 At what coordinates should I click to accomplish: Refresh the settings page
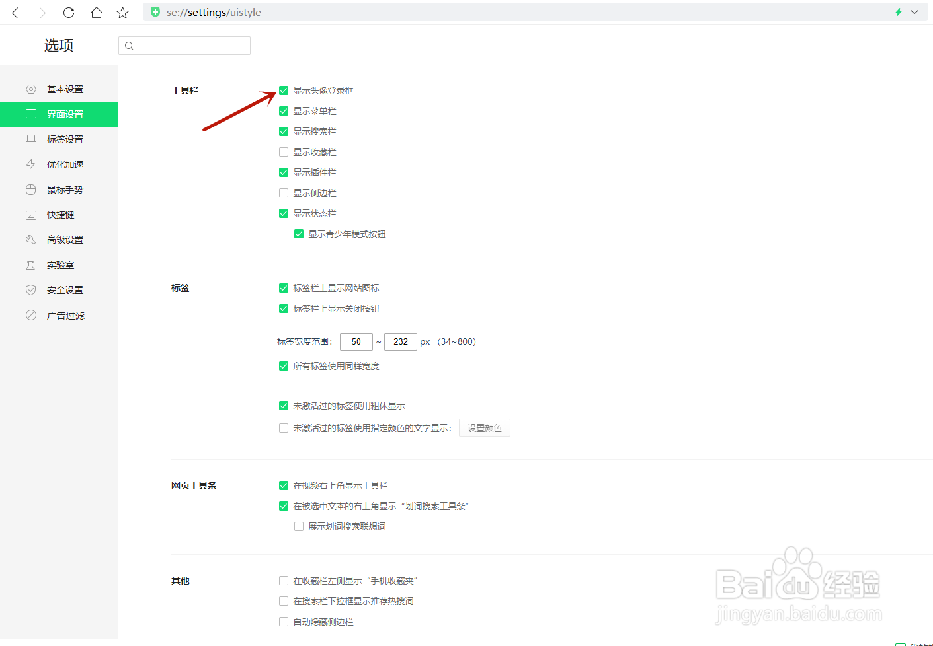68,12
